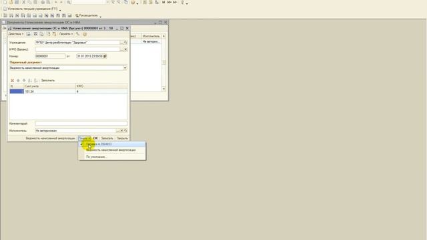Click the Open file icon in main toolbar
Image resolution: width=427 pixels, height=240 pixels.
click(11, 2)
